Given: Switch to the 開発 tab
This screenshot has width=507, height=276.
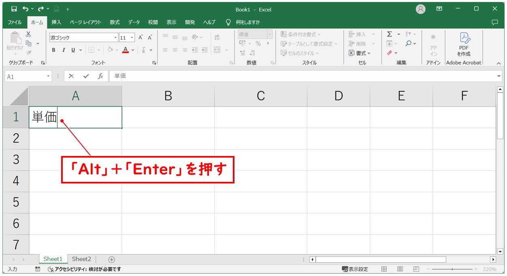Looking at the screenshot, I should click(190, 22).
